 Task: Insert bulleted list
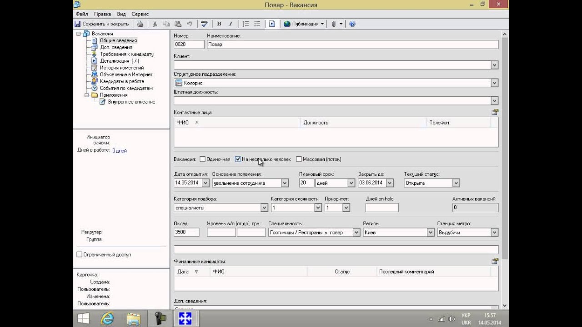click(x=257, y=24)
